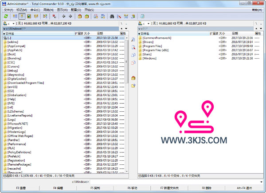
Task: Open the new FTP connection toolbar icon
Action: coord(103,16)
